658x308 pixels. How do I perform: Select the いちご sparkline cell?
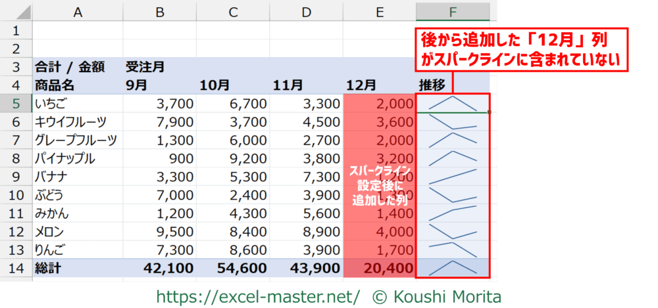[x=452, y=103]
